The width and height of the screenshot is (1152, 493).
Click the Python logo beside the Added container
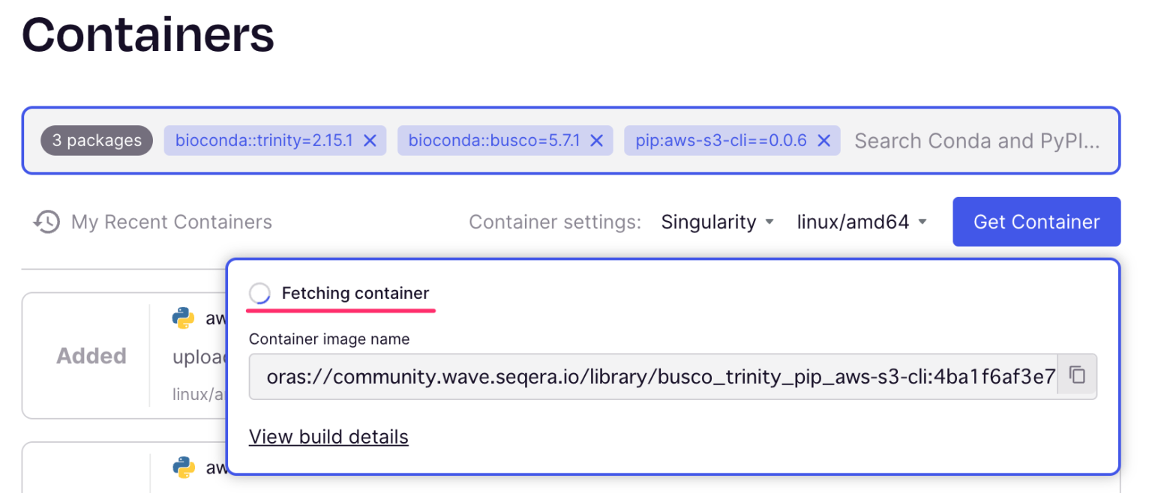182,318
